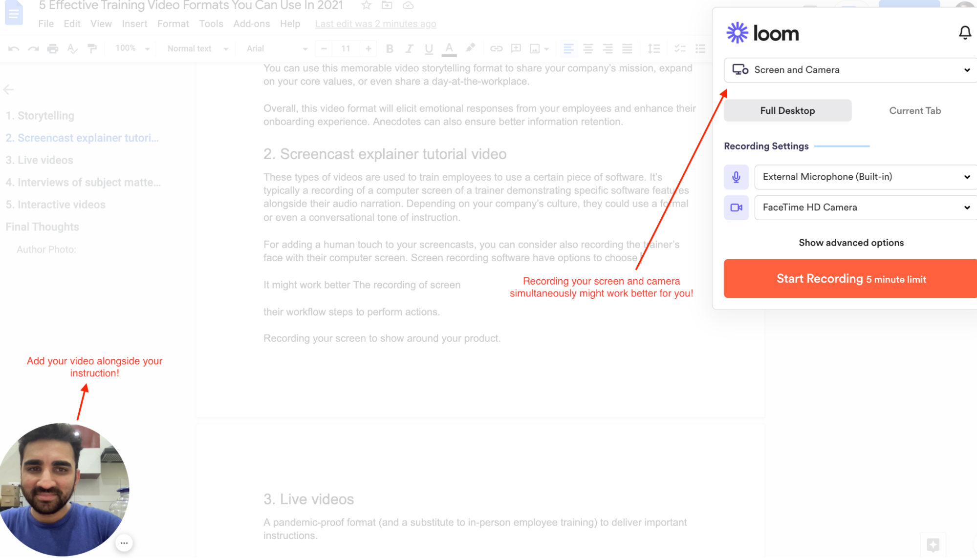Click the undo arrow icon
Image resolution: width=977 pixels, height=558 pixels.
coord(14,48)
